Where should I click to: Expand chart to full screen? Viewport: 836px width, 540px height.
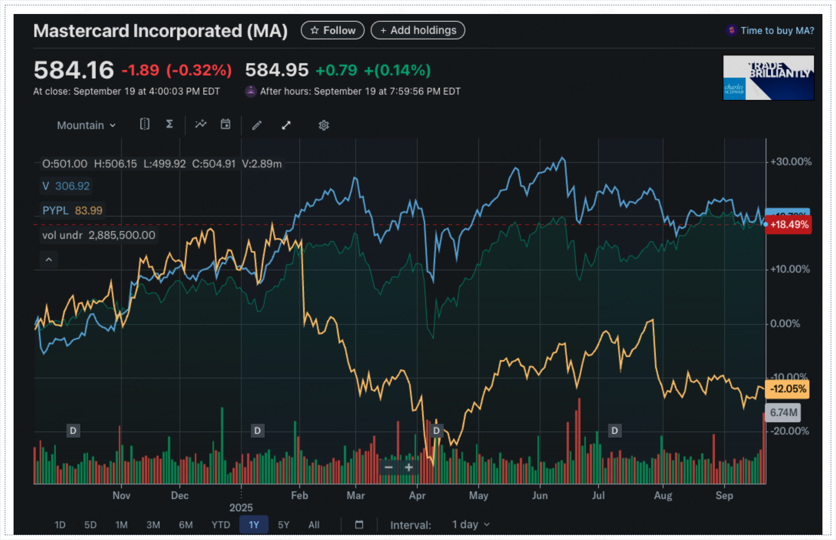tap(286, 125)
